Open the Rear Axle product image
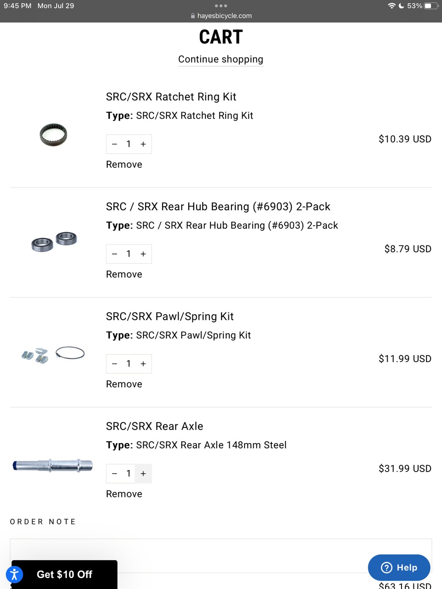 (x=52, y=465)
